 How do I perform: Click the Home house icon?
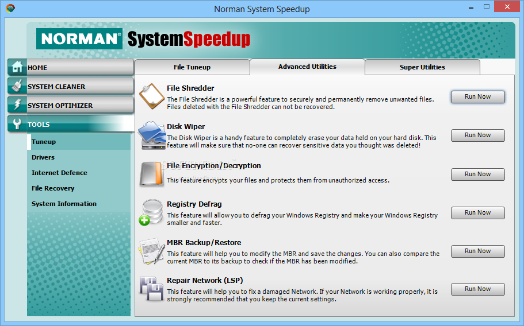coord(17,67)
